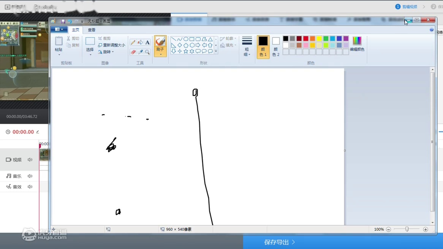Open the Fill (填充) dropdown
This screenshot has width=443, height=249.
tap(228, 45)
